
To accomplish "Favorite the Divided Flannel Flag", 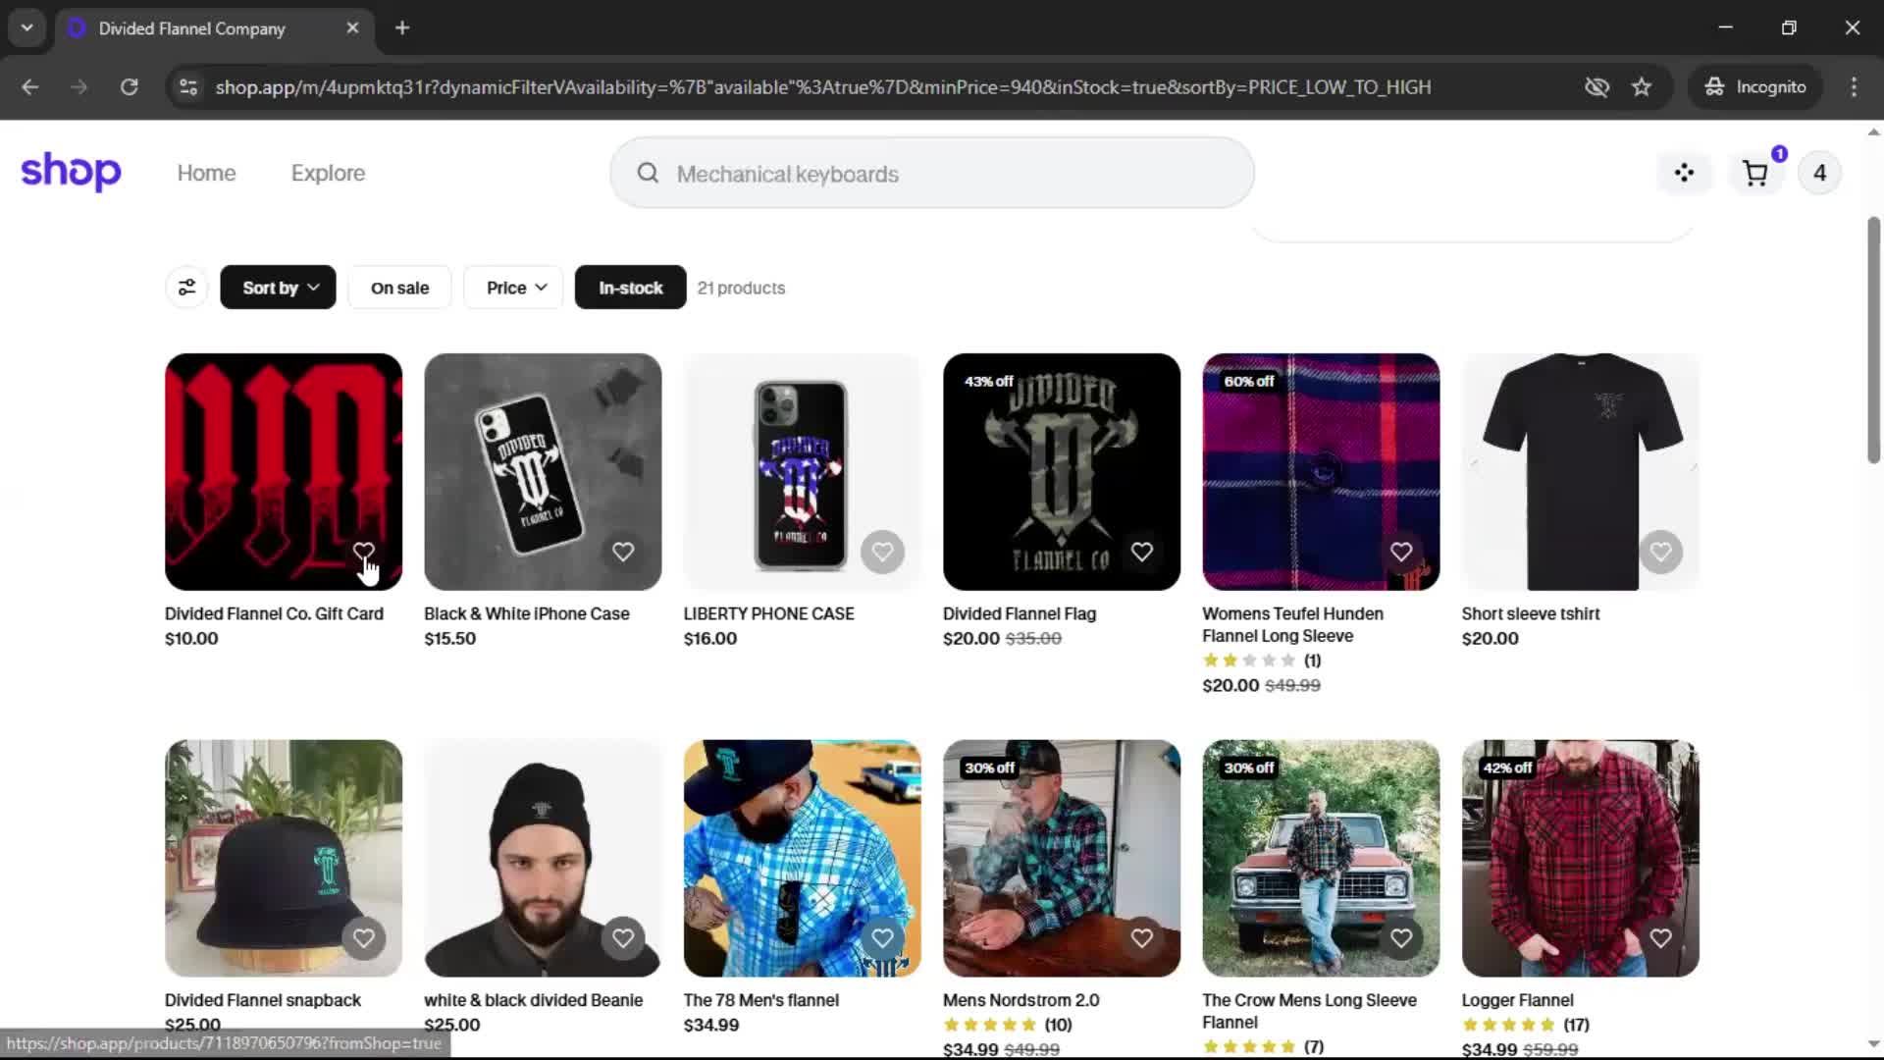I will [1141, 552].
